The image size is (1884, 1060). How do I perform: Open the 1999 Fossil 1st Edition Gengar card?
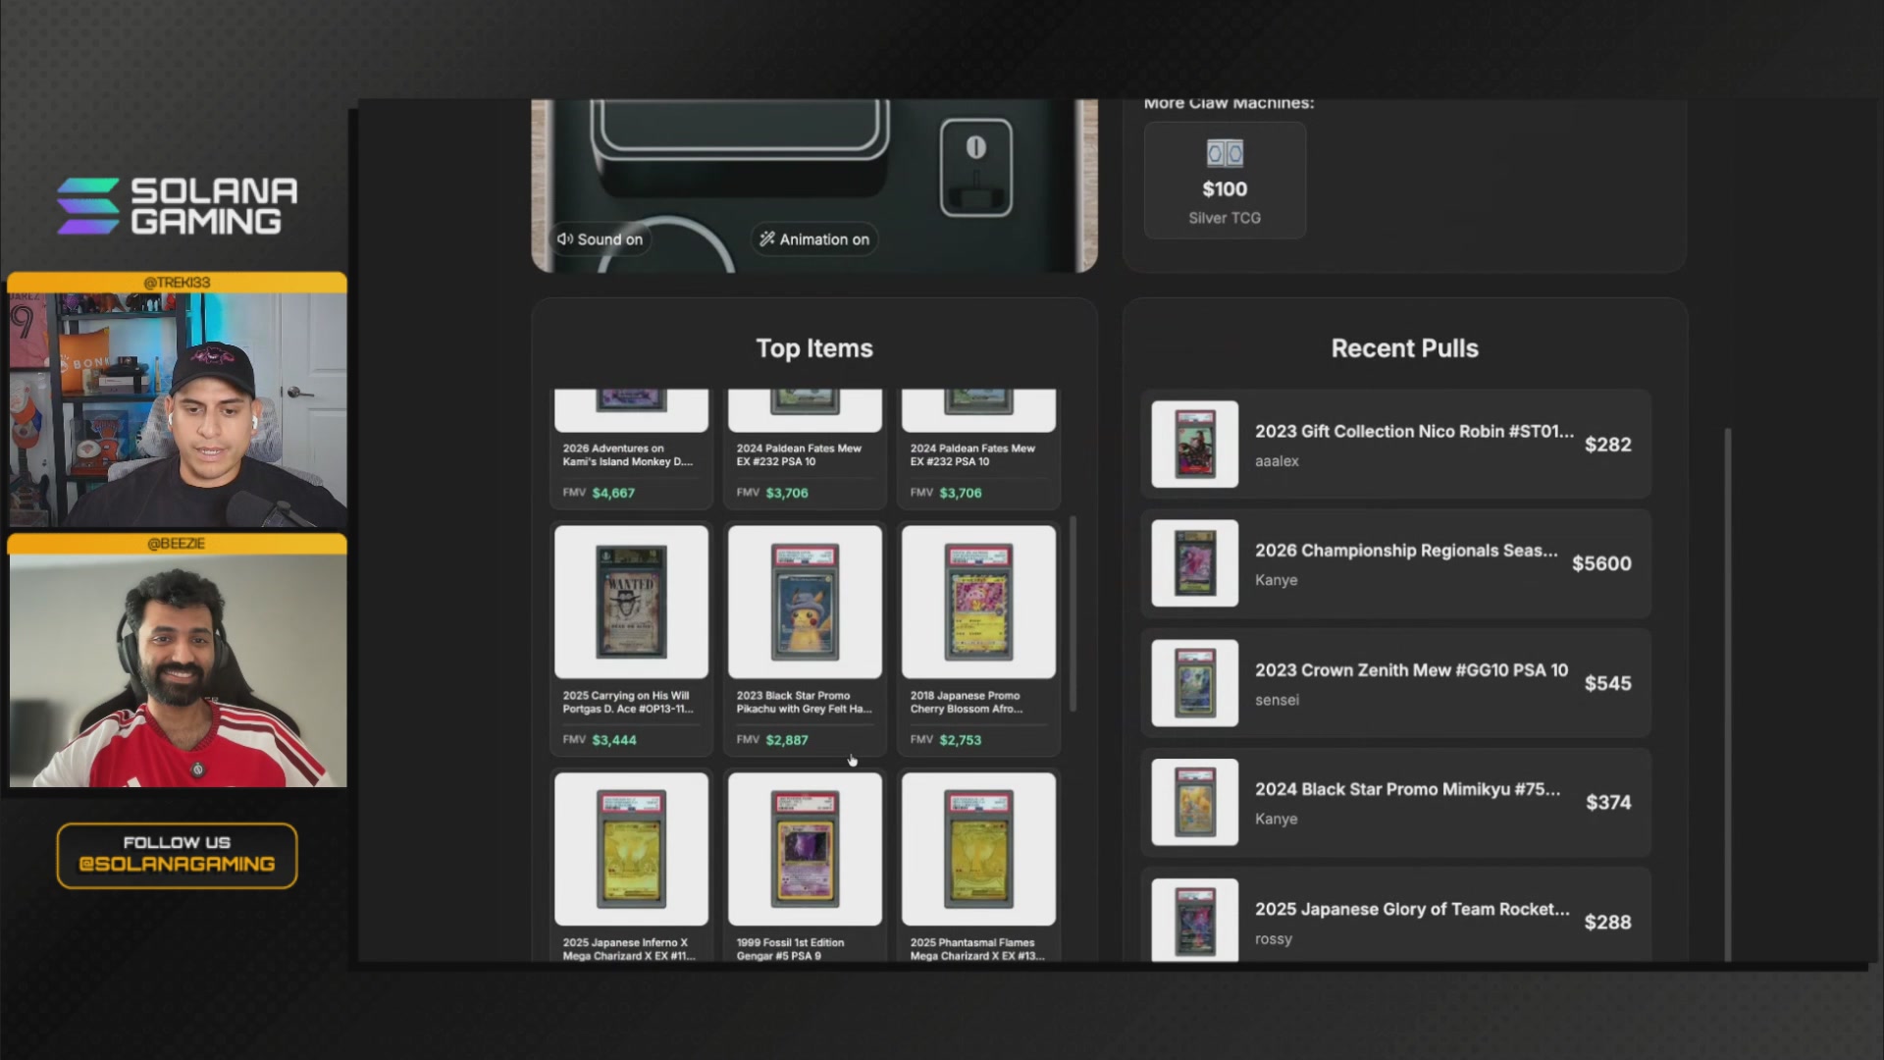pos(805,866)
